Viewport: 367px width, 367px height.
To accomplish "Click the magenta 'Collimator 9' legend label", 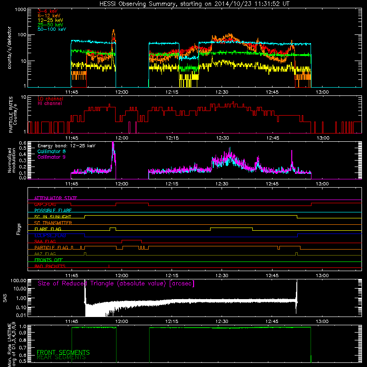I will tap(51, 157).
